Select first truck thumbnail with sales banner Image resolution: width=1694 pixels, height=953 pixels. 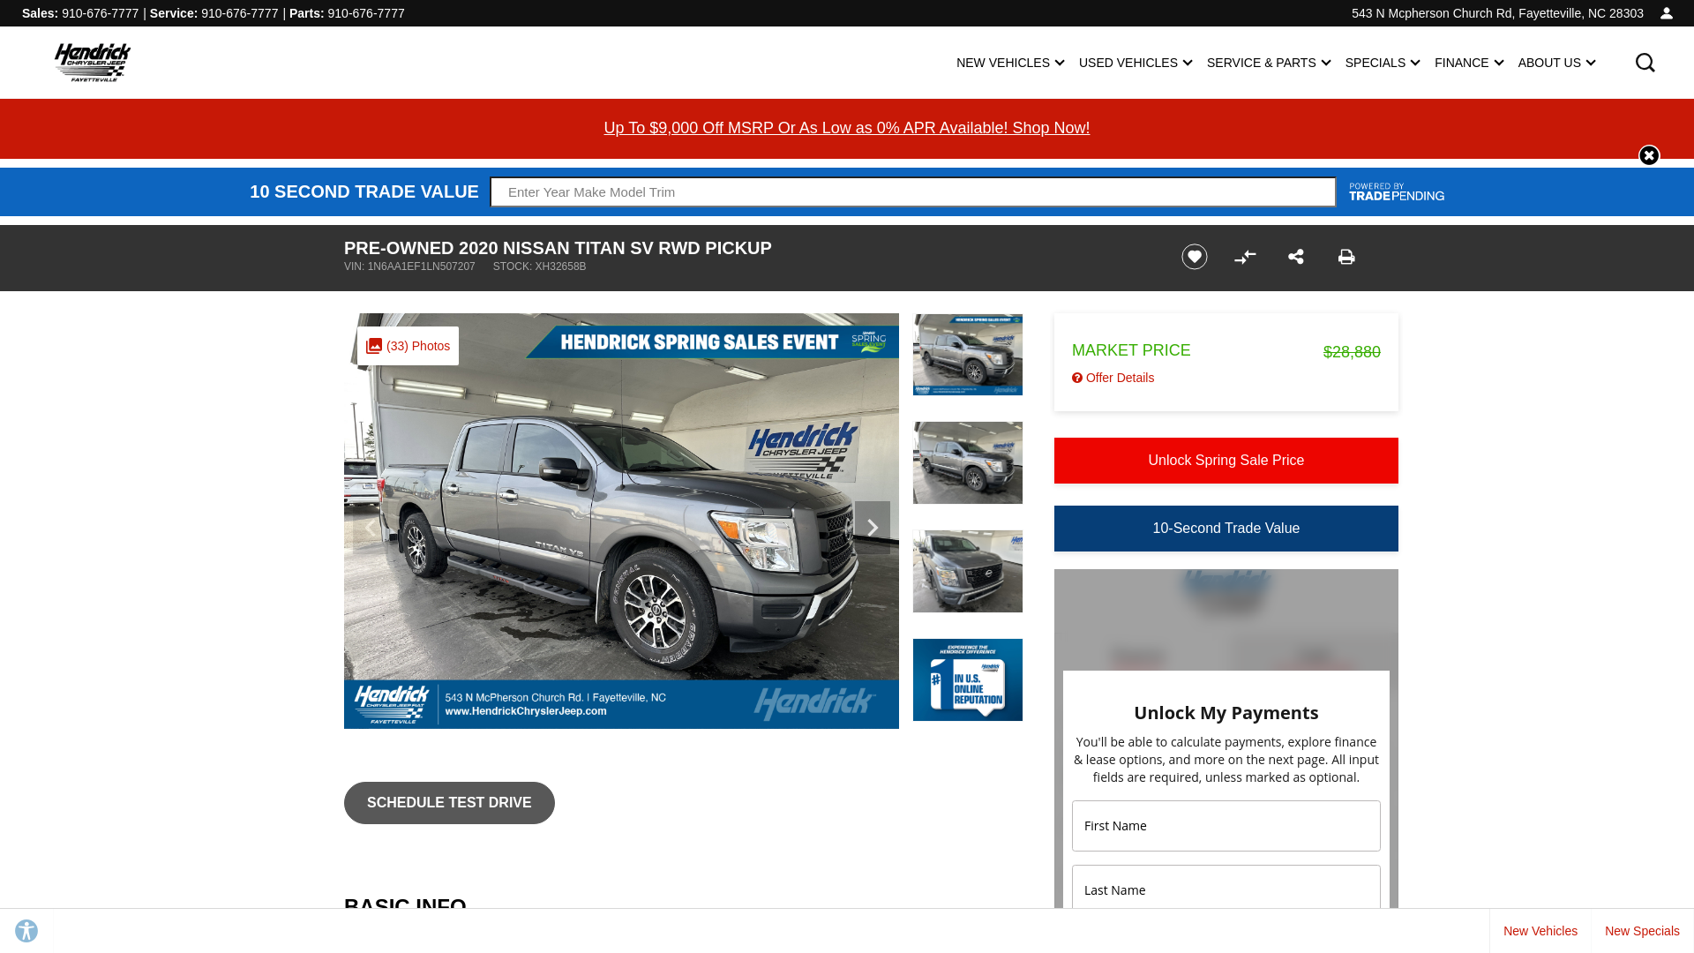tap(968, 355)
